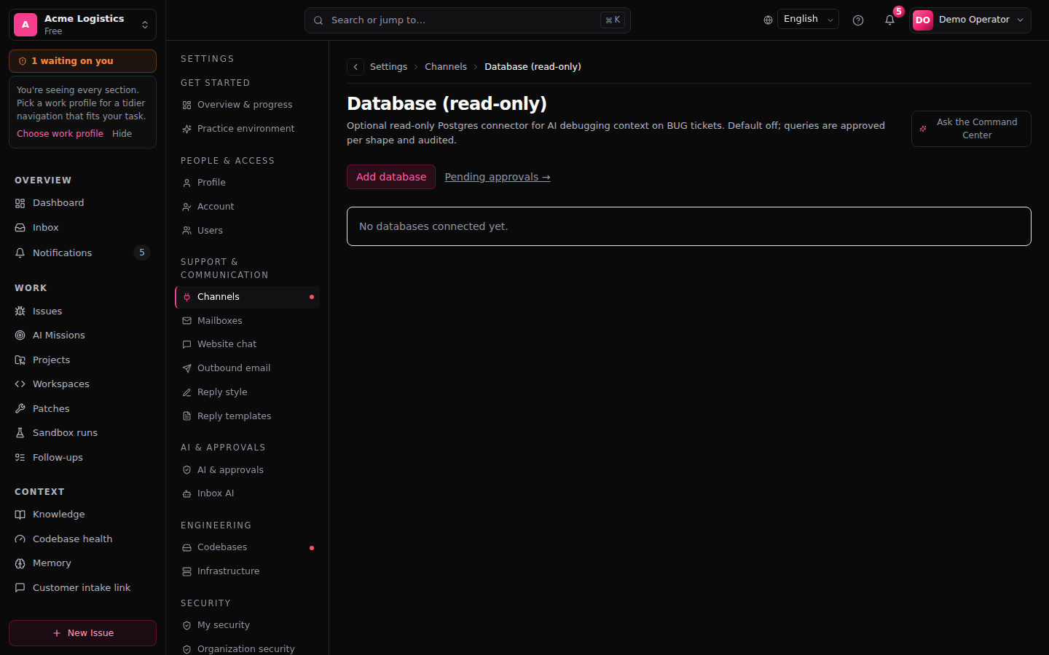Screen dimensions: 1049x655
Task: Click the No databases connected yet panel
Action: pos(689,226)
